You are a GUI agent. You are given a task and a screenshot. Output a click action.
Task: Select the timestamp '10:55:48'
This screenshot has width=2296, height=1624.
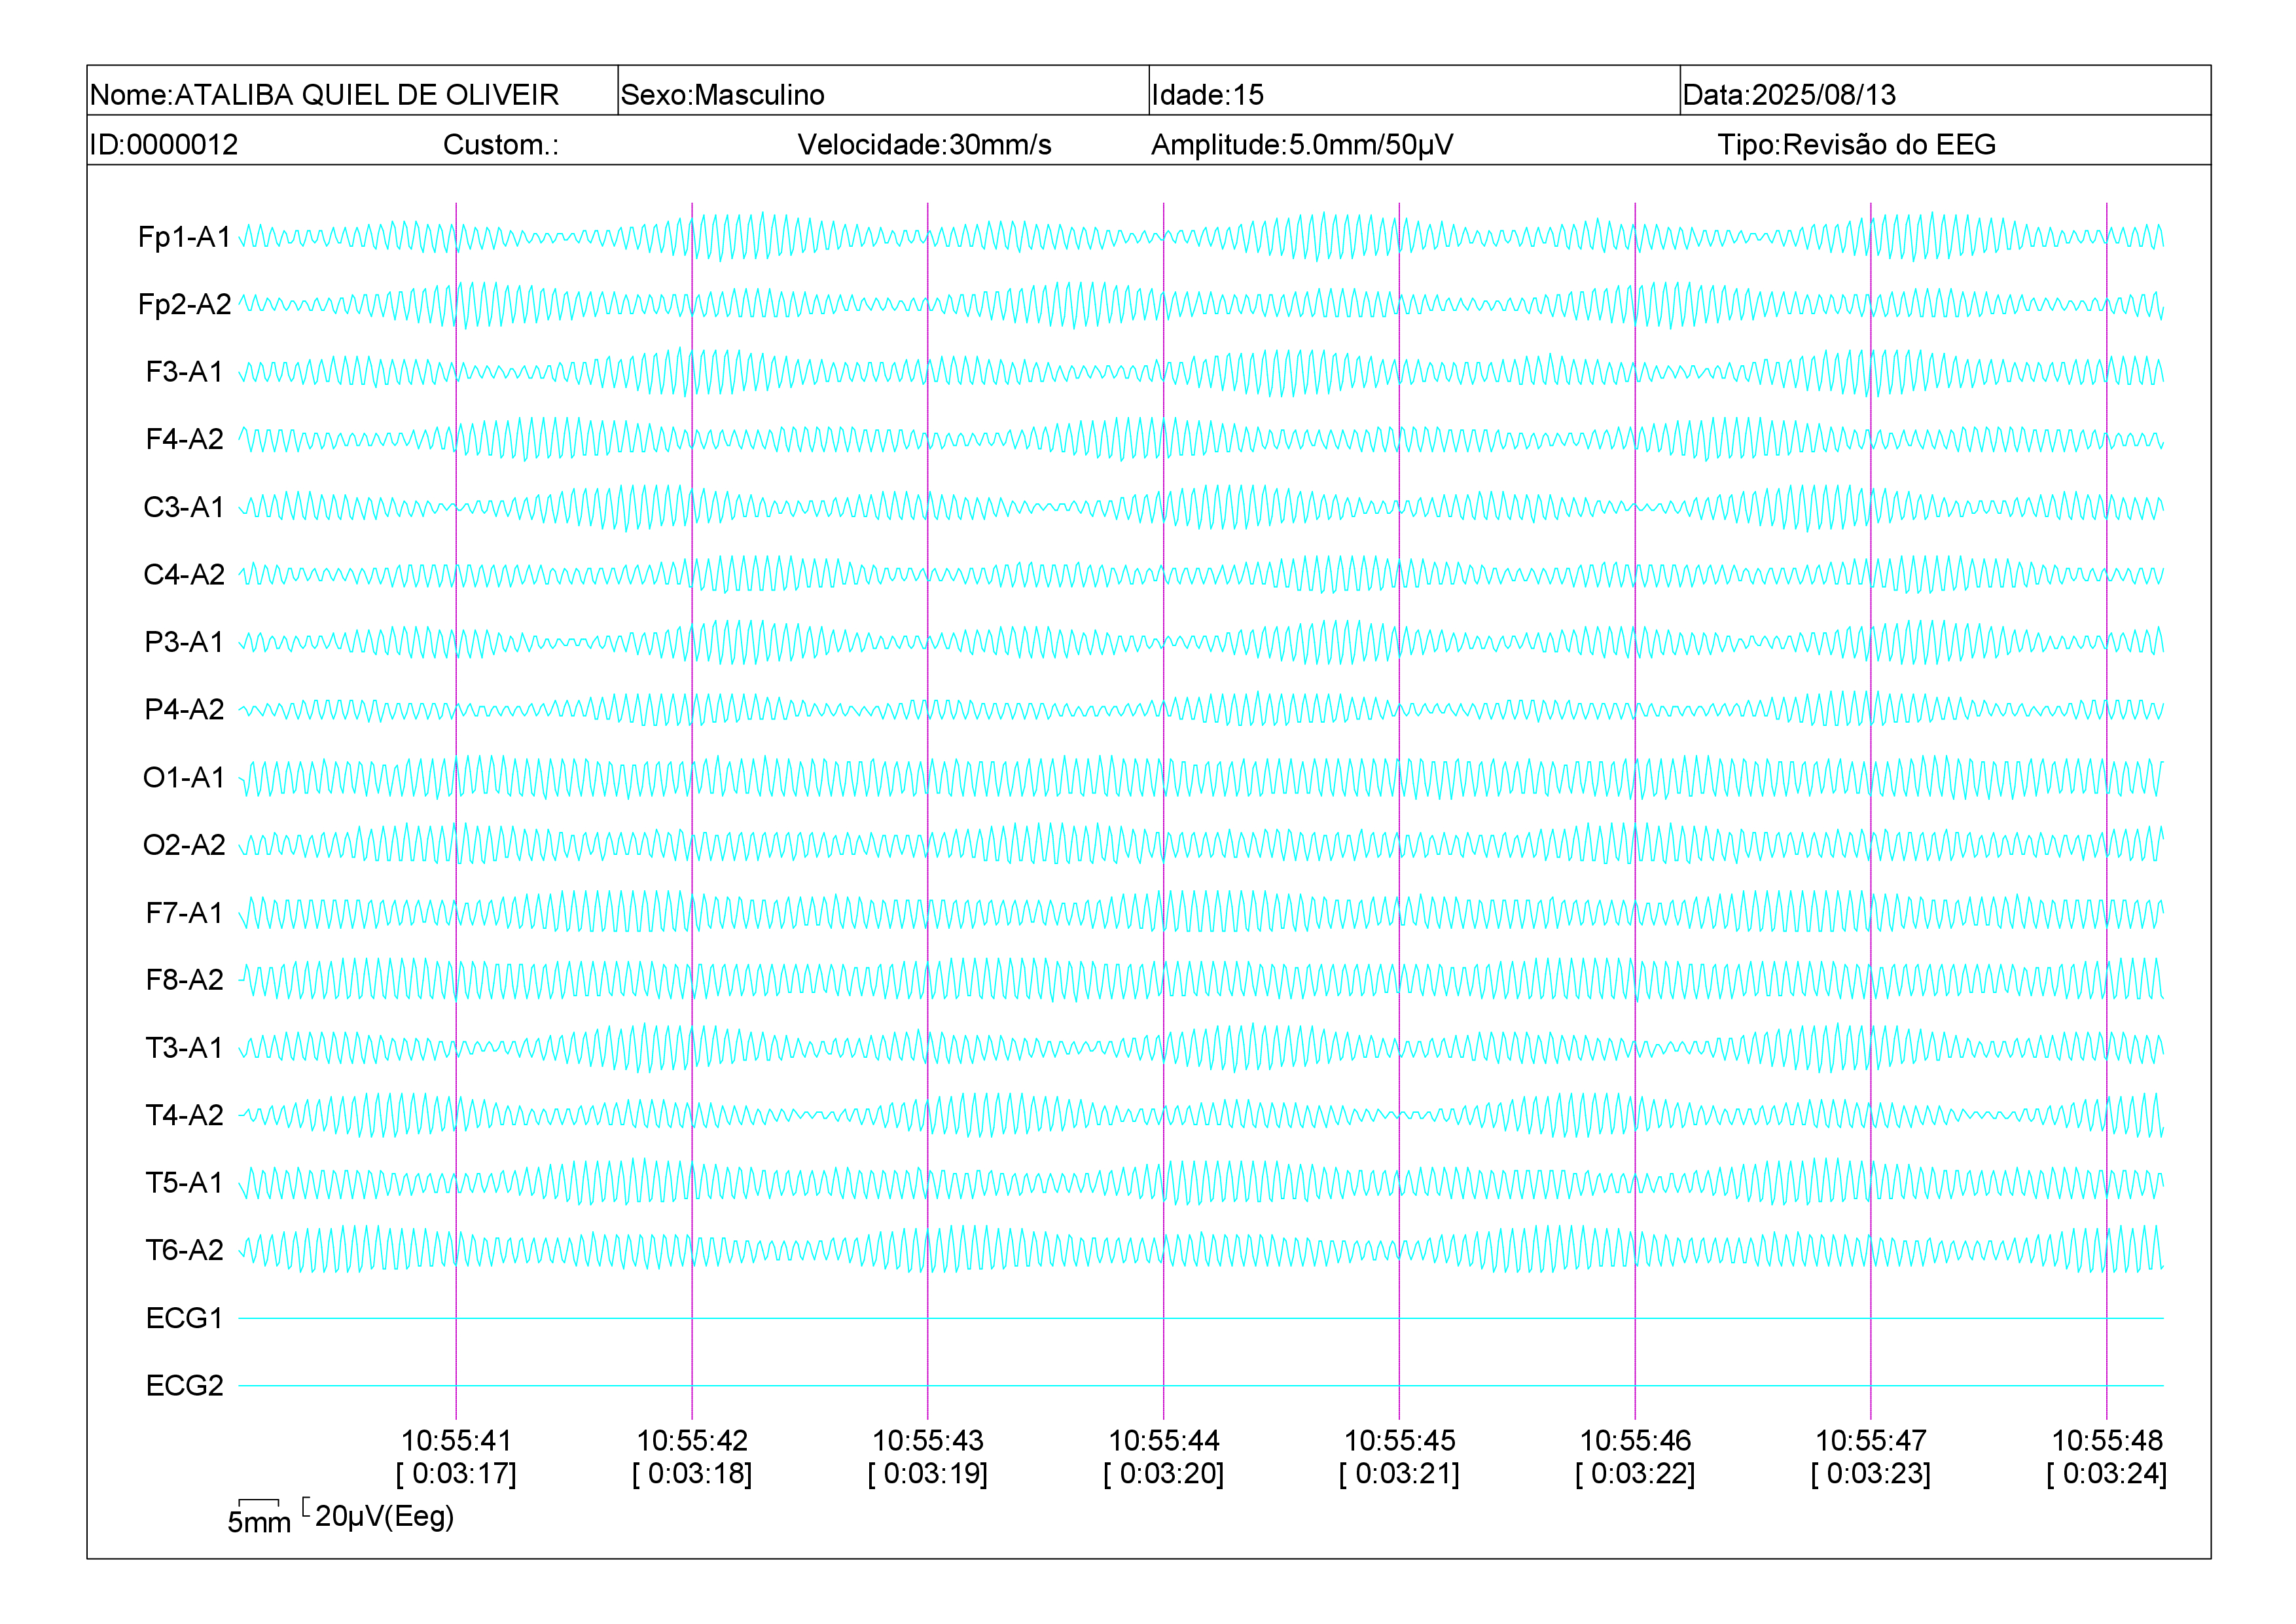(x=2107, y=1441)
